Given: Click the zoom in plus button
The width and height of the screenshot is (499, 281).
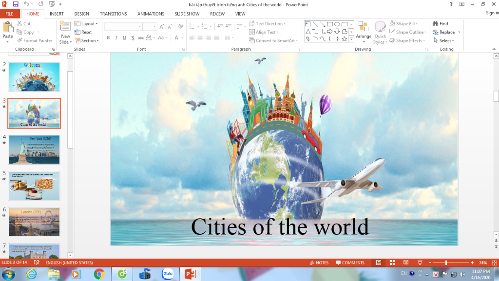Looking at the screenshot, I should [x=472, y=262].
